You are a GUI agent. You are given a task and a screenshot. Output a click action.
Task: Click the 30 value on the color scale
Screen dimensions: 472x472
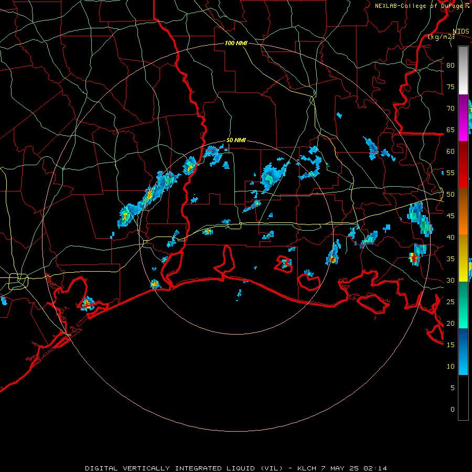click(x=450, y=281)
